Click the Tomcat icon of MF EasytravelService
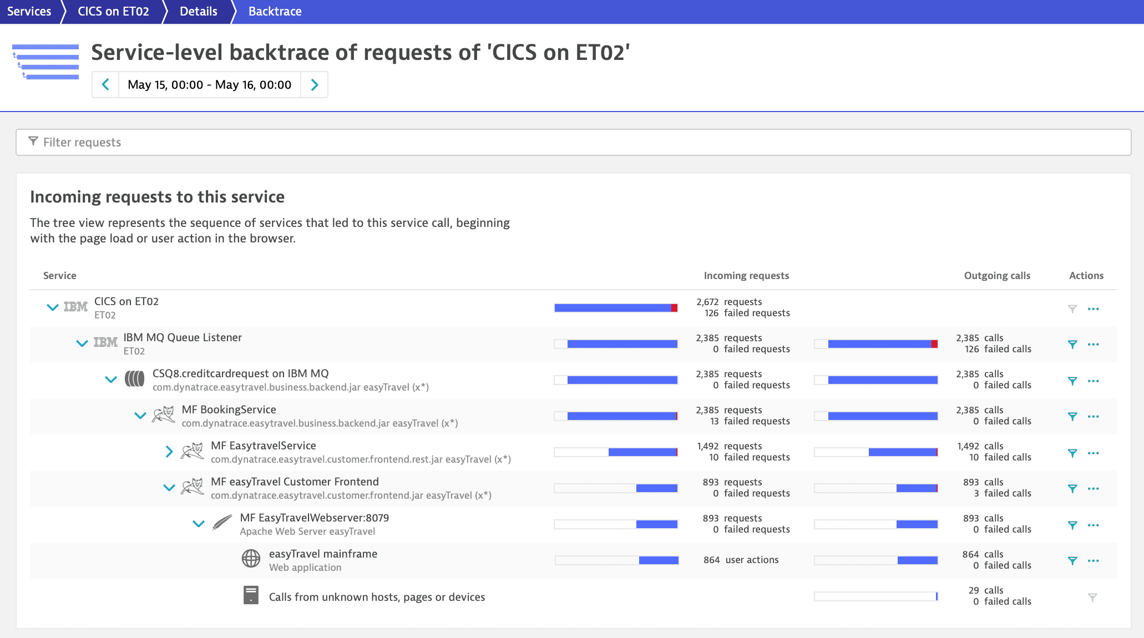Viewport: 1144px width, 638px height. point(193,450)
